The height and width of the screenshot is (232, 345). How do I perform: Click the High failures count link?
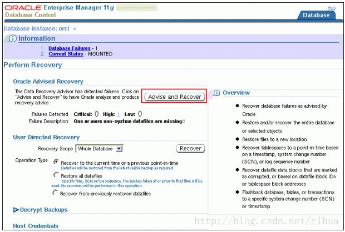click(x=119, y=114)
